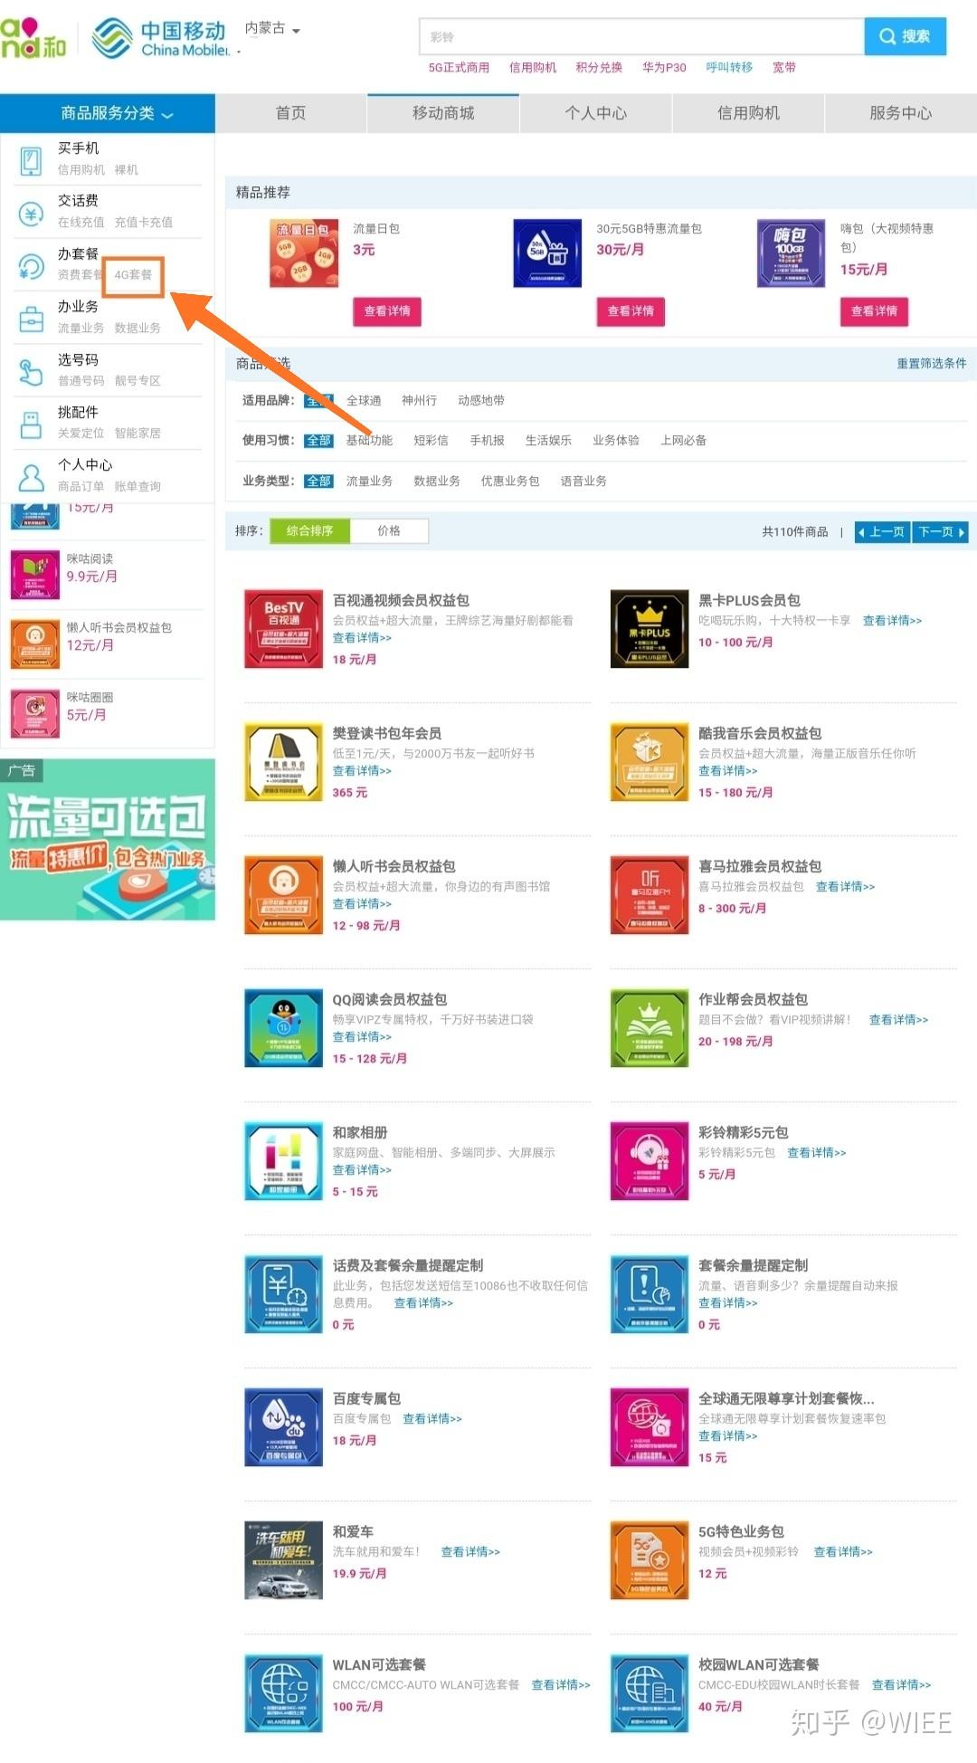
Task: Switch to the 首页 tab
Action: coord(290,113)
